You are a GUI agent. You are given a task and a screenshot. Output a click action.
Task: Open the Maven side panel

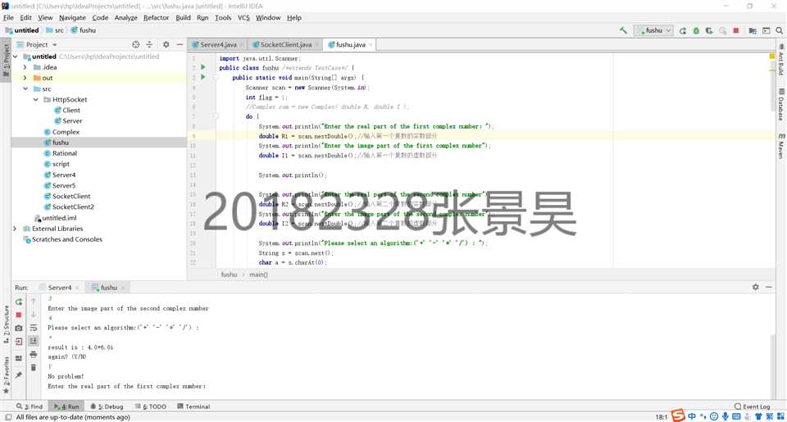(781, 146)
